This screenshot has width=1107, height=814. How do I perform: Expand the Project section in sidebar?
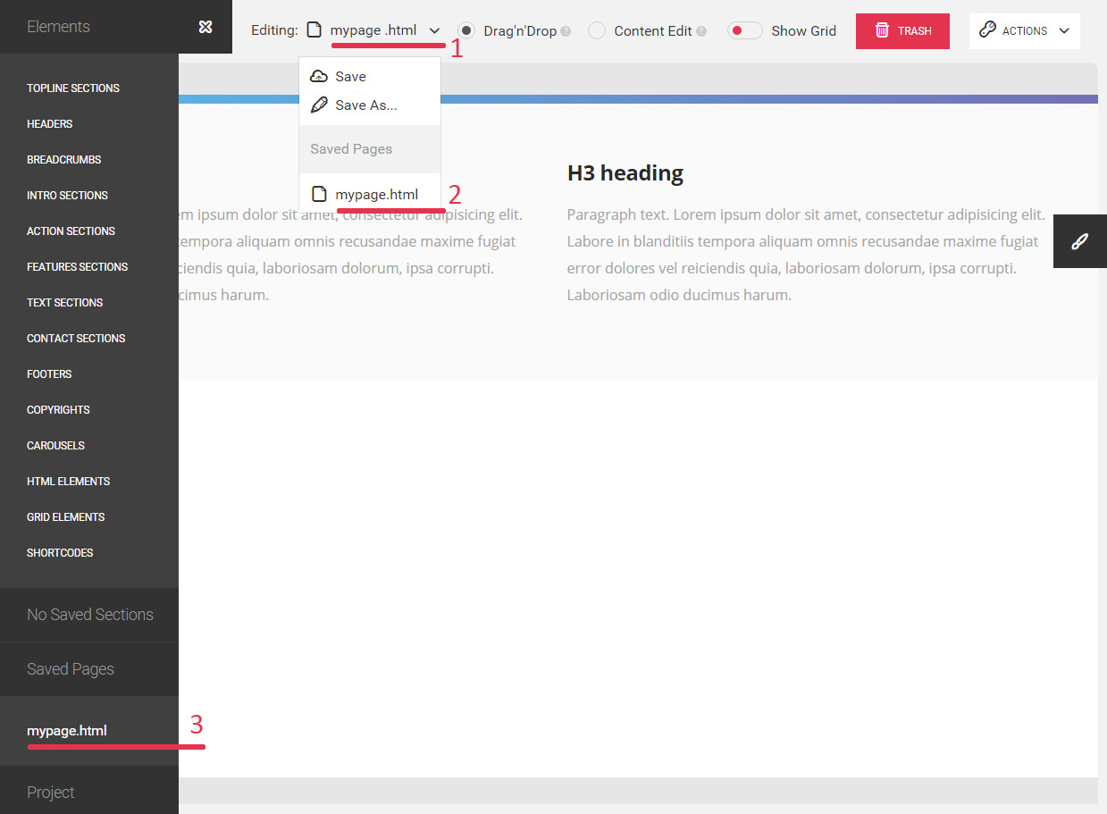(x=51, y=793)
